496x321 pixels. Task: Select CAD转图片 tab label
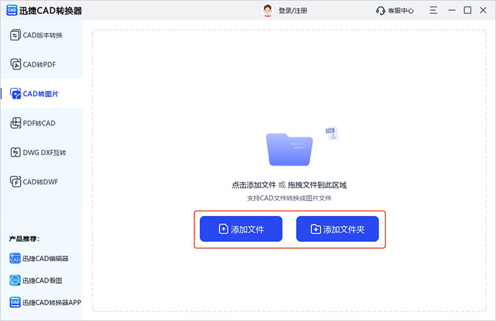coord(40,94)
